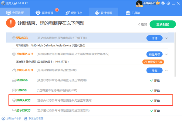Click the 联系售后客服 headset icon
182x121 pixels.
pos(25,119)
